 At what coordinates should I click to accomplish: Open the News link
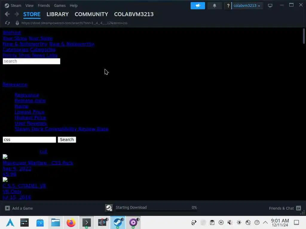click(x=39, y=55)
